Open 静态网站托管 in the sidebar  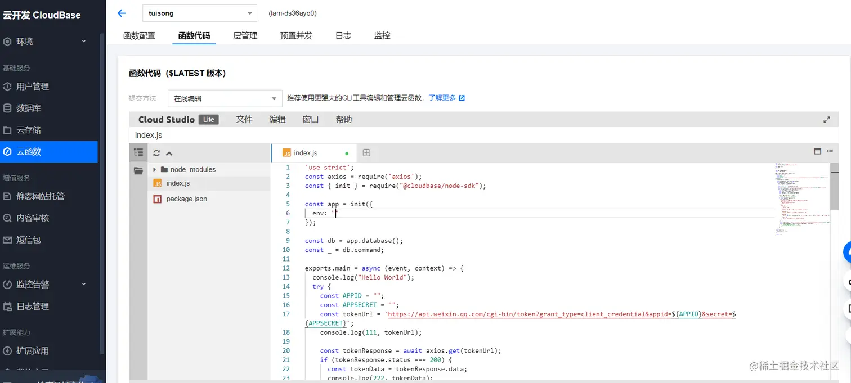pyautogui.click(x=49, y=196)
